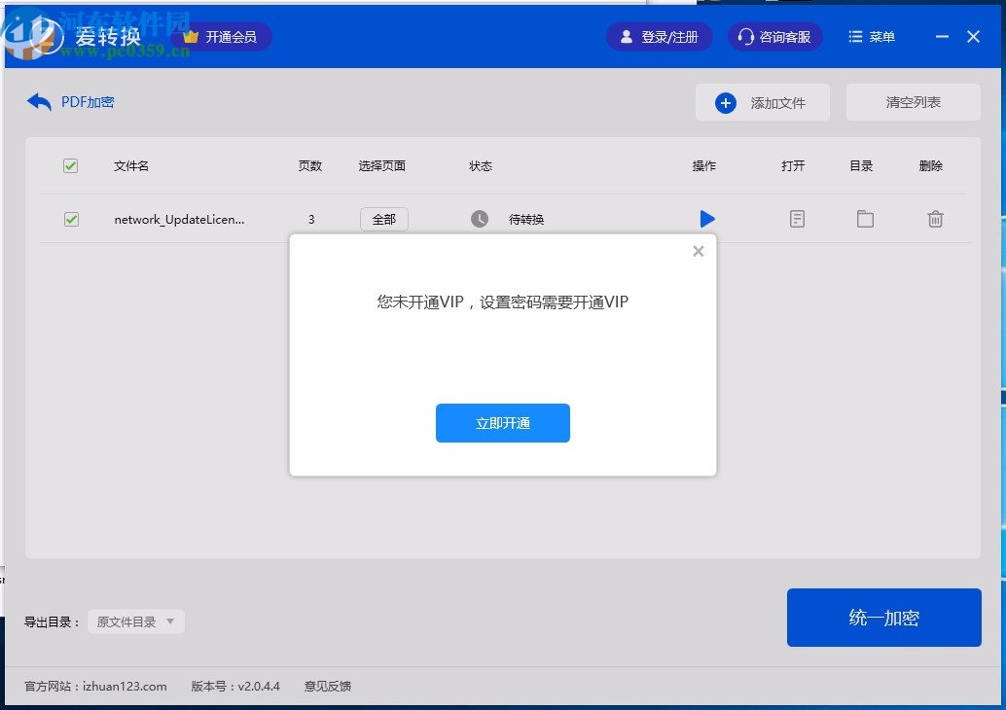Viewport: 1006px width, 710px height.
Task: Open the 菜单 menu at top right
Action: 871,36
